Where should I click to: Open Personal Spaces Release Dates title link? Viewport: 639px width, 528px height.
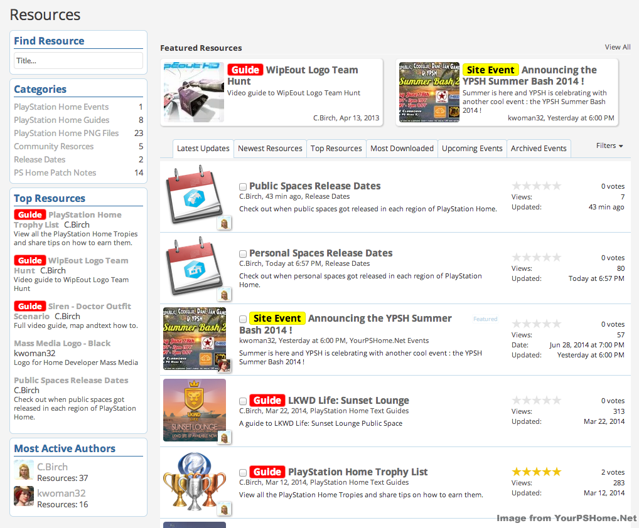tap(321, 253)
